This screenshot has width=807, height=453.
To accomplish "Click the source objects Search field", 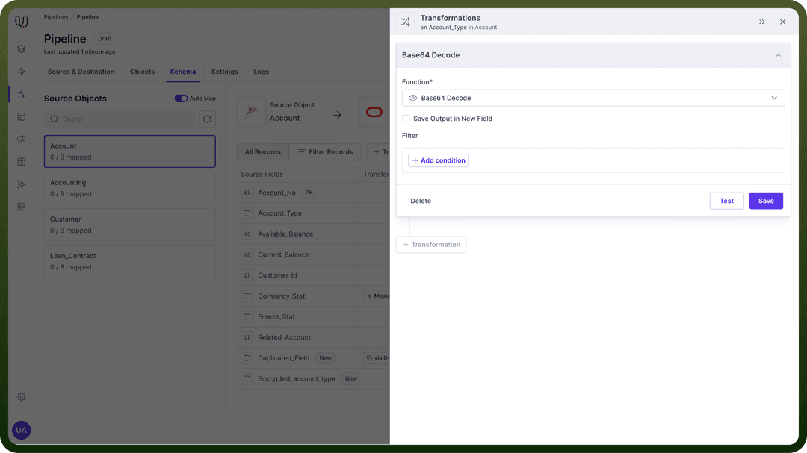I will point(120,119).
